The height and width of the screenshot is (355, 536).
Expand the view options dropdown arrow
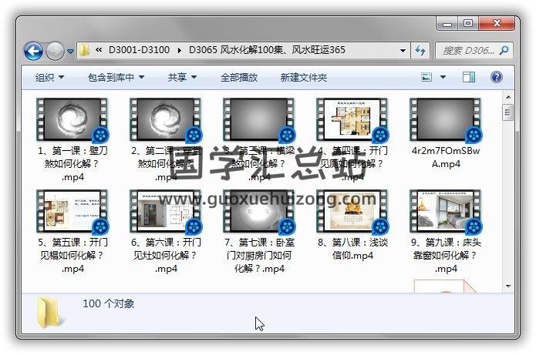click(x=442, y=78)
